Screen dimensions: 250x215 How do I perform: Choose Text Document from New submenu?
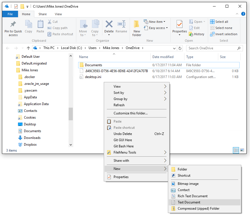(204, 202)
